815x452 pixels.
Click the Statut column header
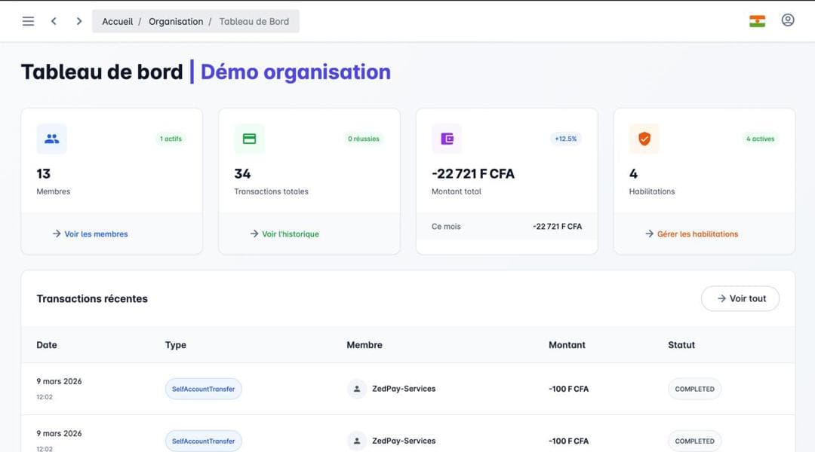point(681,344)
